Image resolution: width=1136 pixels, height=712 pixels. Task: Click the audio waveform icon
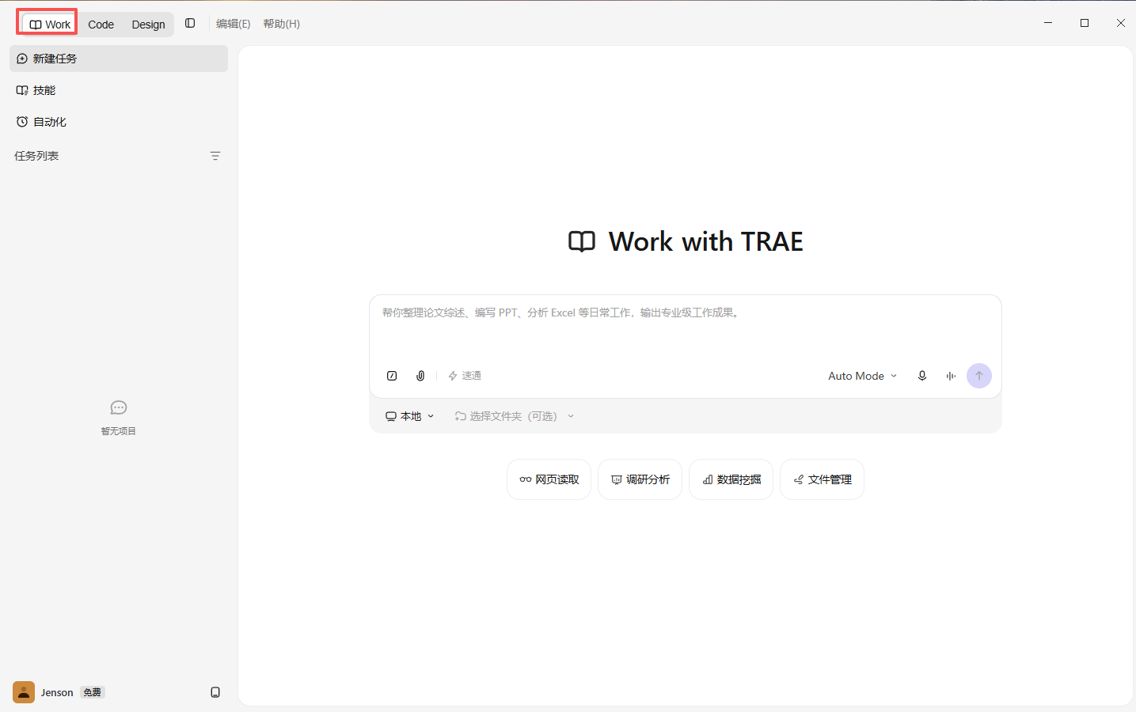click(x=951, y=376)
